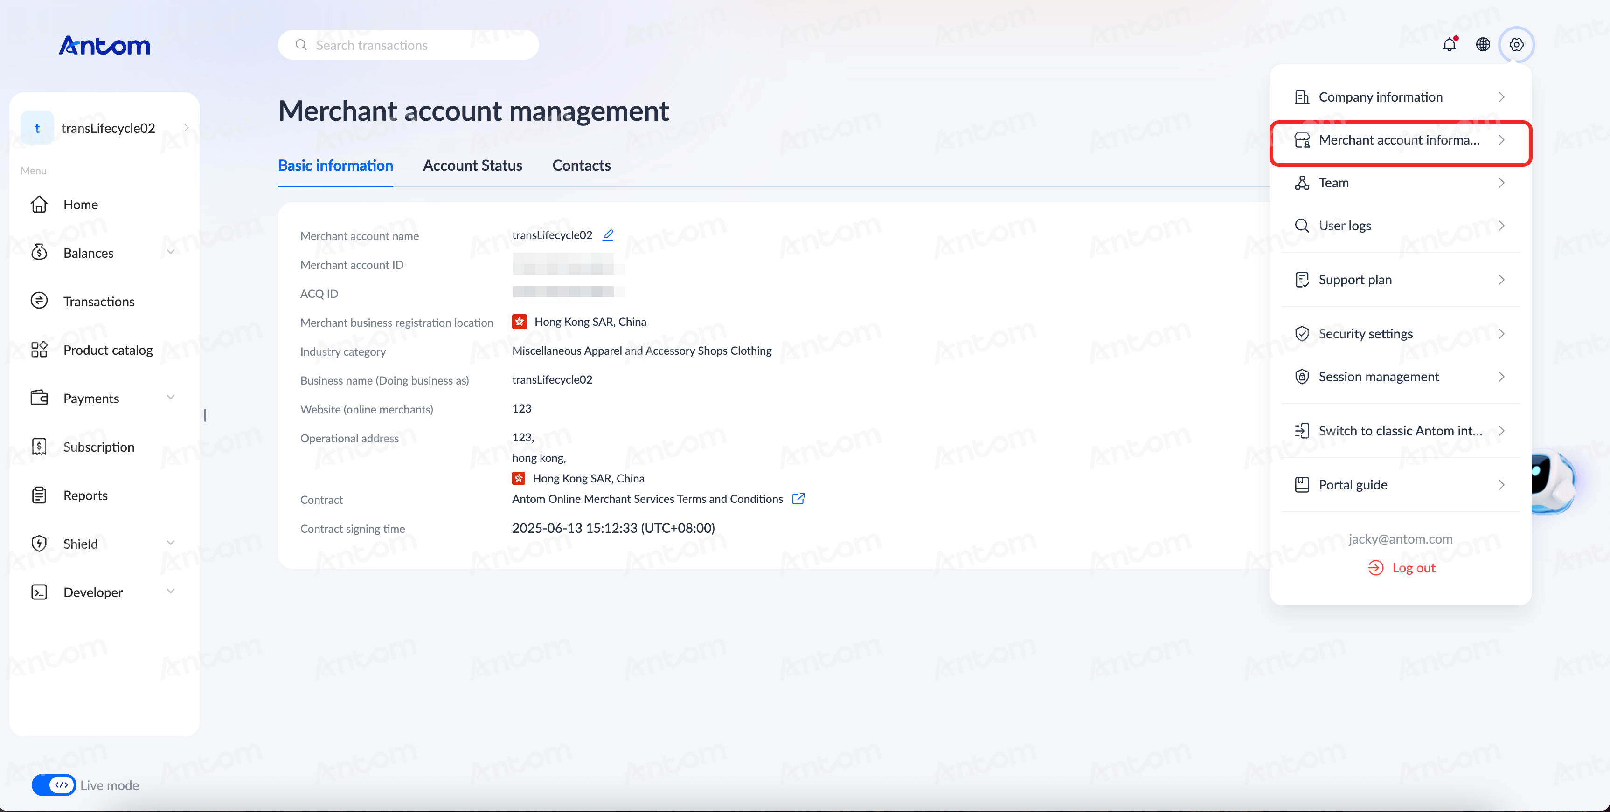Click the Company information building icon

click(x=1302, y=97)
